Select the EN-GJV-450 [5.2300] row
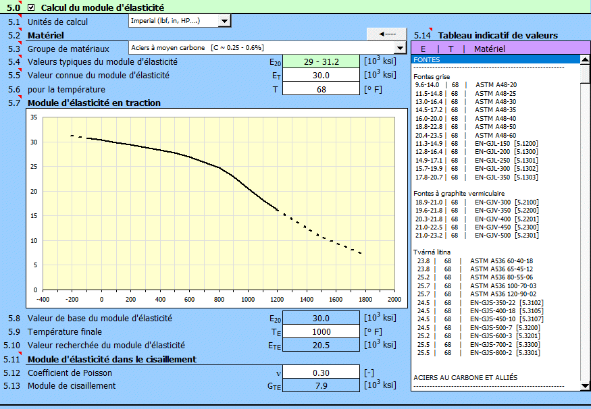This screenshot has width=591, height=409. (x=496, y=227)
